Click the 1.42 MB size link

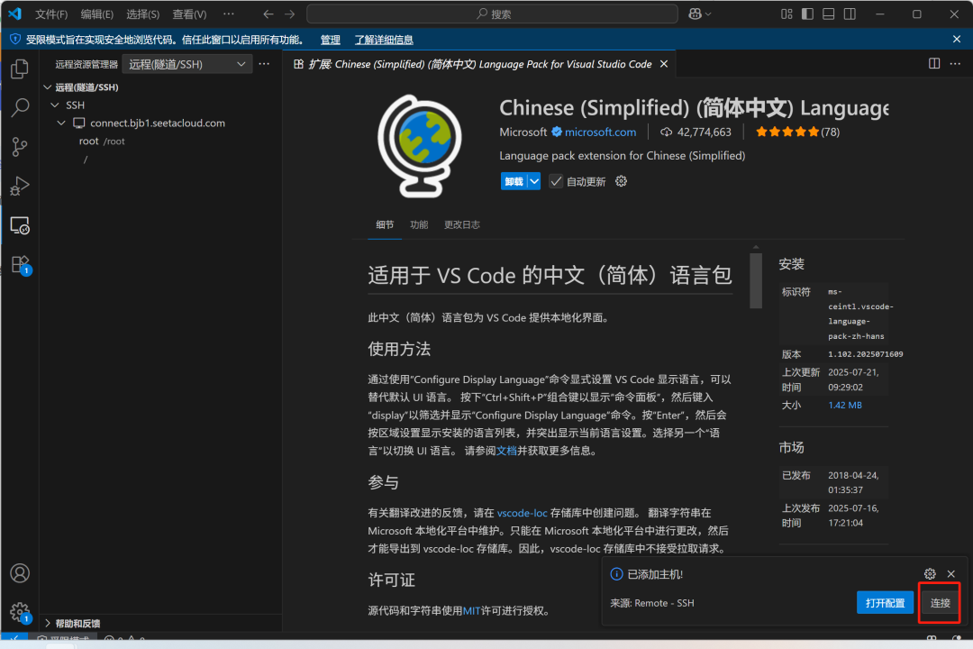844,405
